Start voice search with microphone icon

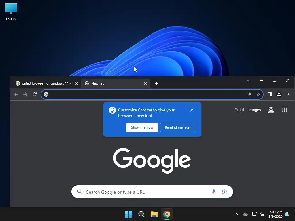(214, 192)
